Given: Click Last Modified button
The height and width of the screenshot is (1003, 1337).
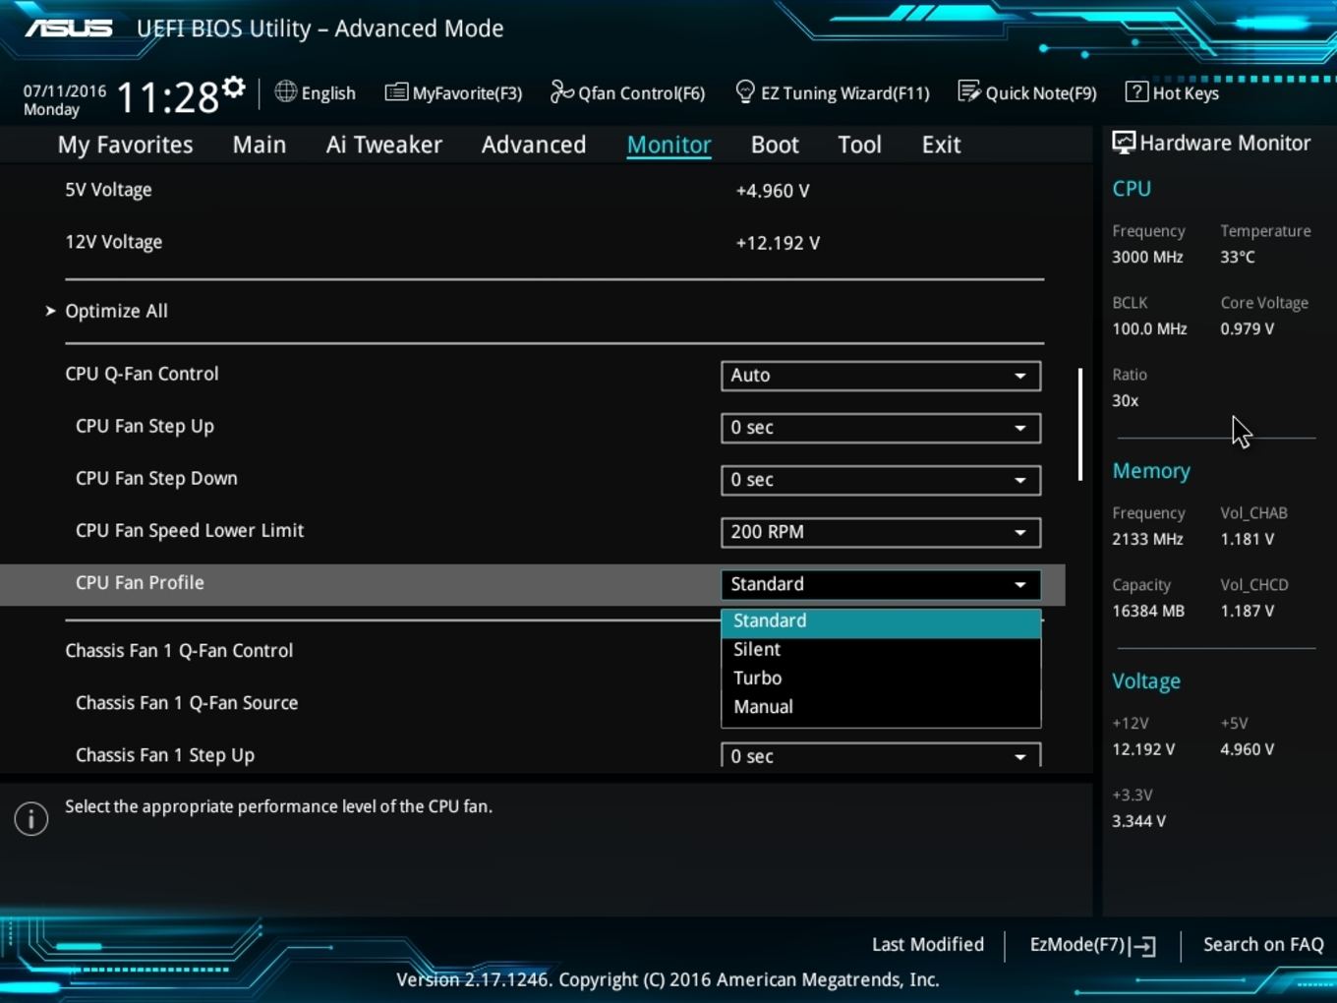Looking at the screenshot, I should (928, 944).
